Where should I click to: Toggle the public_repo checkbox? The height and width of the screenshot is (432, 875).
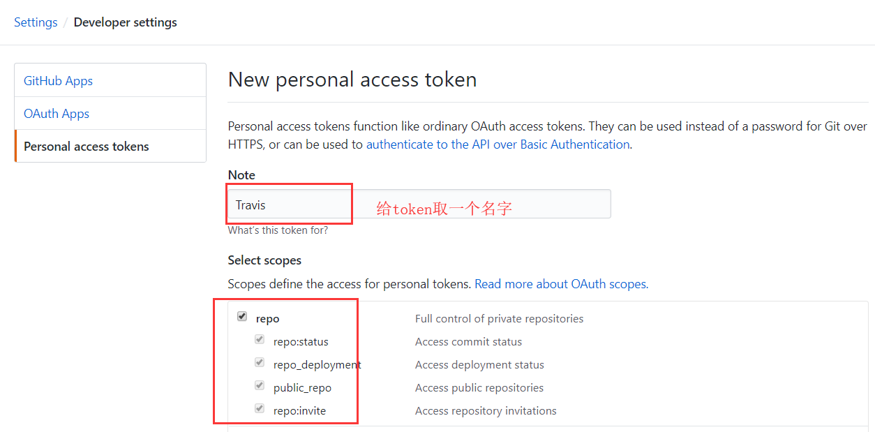pos(260,386)
